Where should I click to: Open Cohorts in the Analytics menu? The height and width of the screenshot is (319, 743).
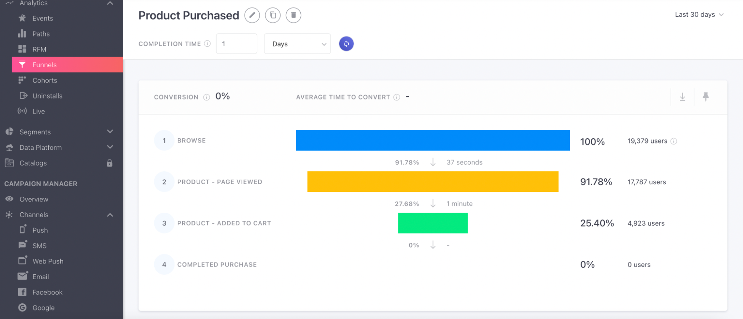coord(45,80)
